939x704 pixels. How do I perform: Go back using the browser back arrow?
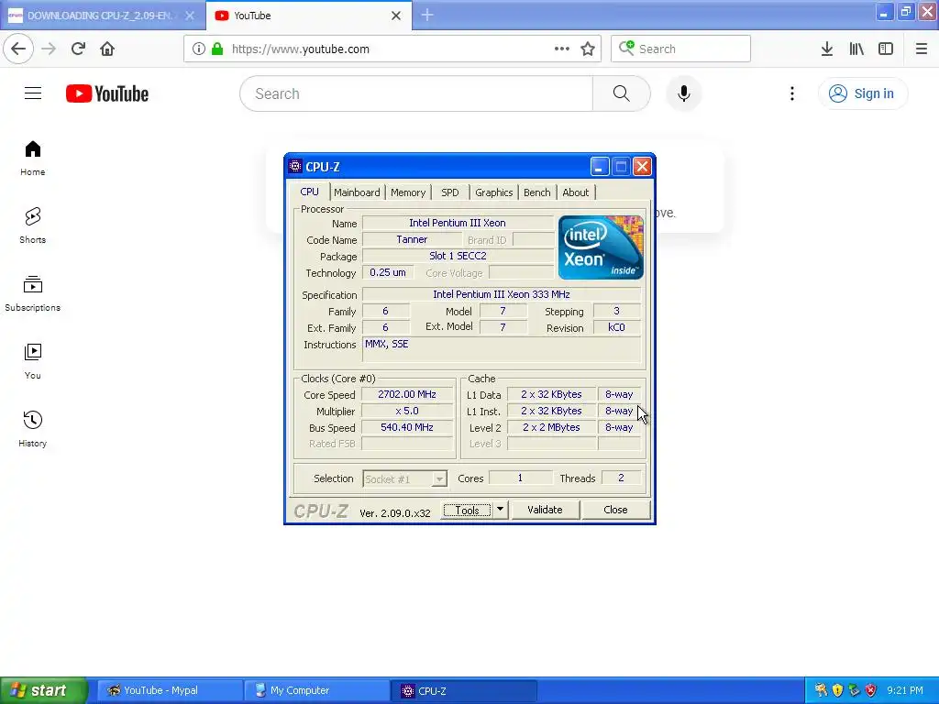point(18,49)
